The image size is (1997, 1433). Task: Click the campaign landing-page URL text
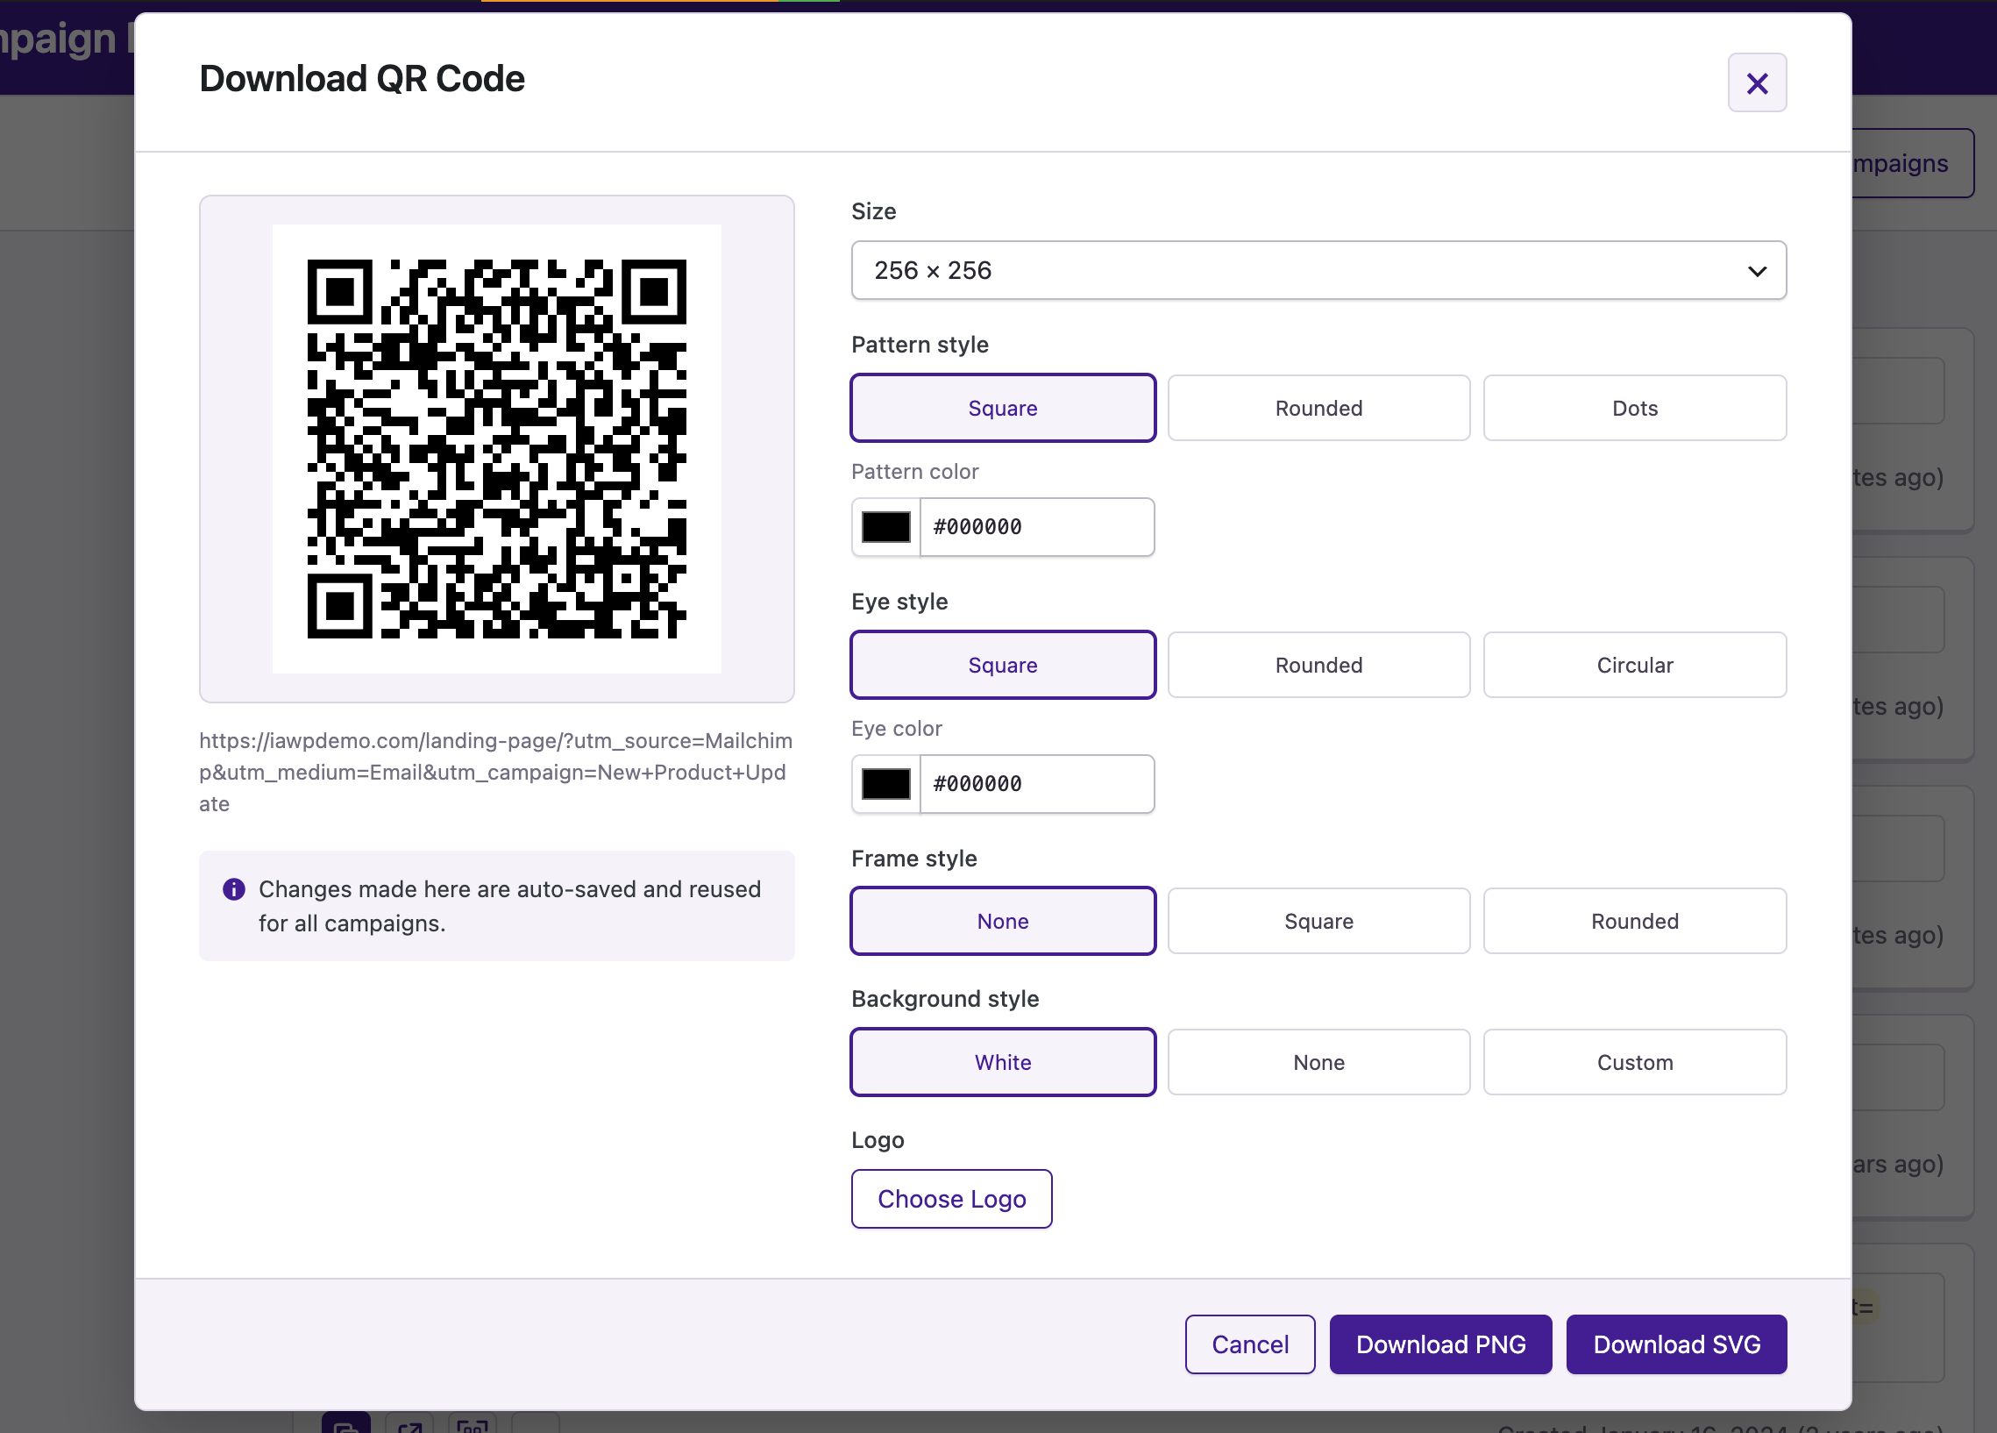[495, 773]
